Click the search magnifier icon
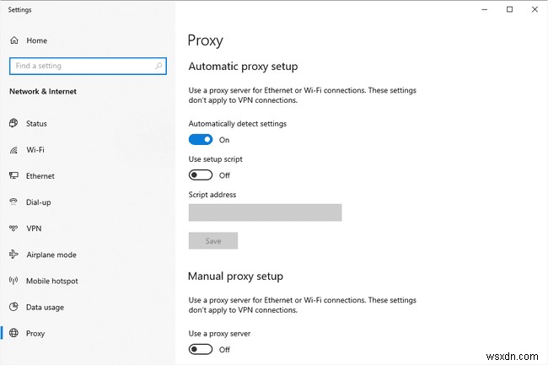Screen dimensions: 548x365 (158, 66)
